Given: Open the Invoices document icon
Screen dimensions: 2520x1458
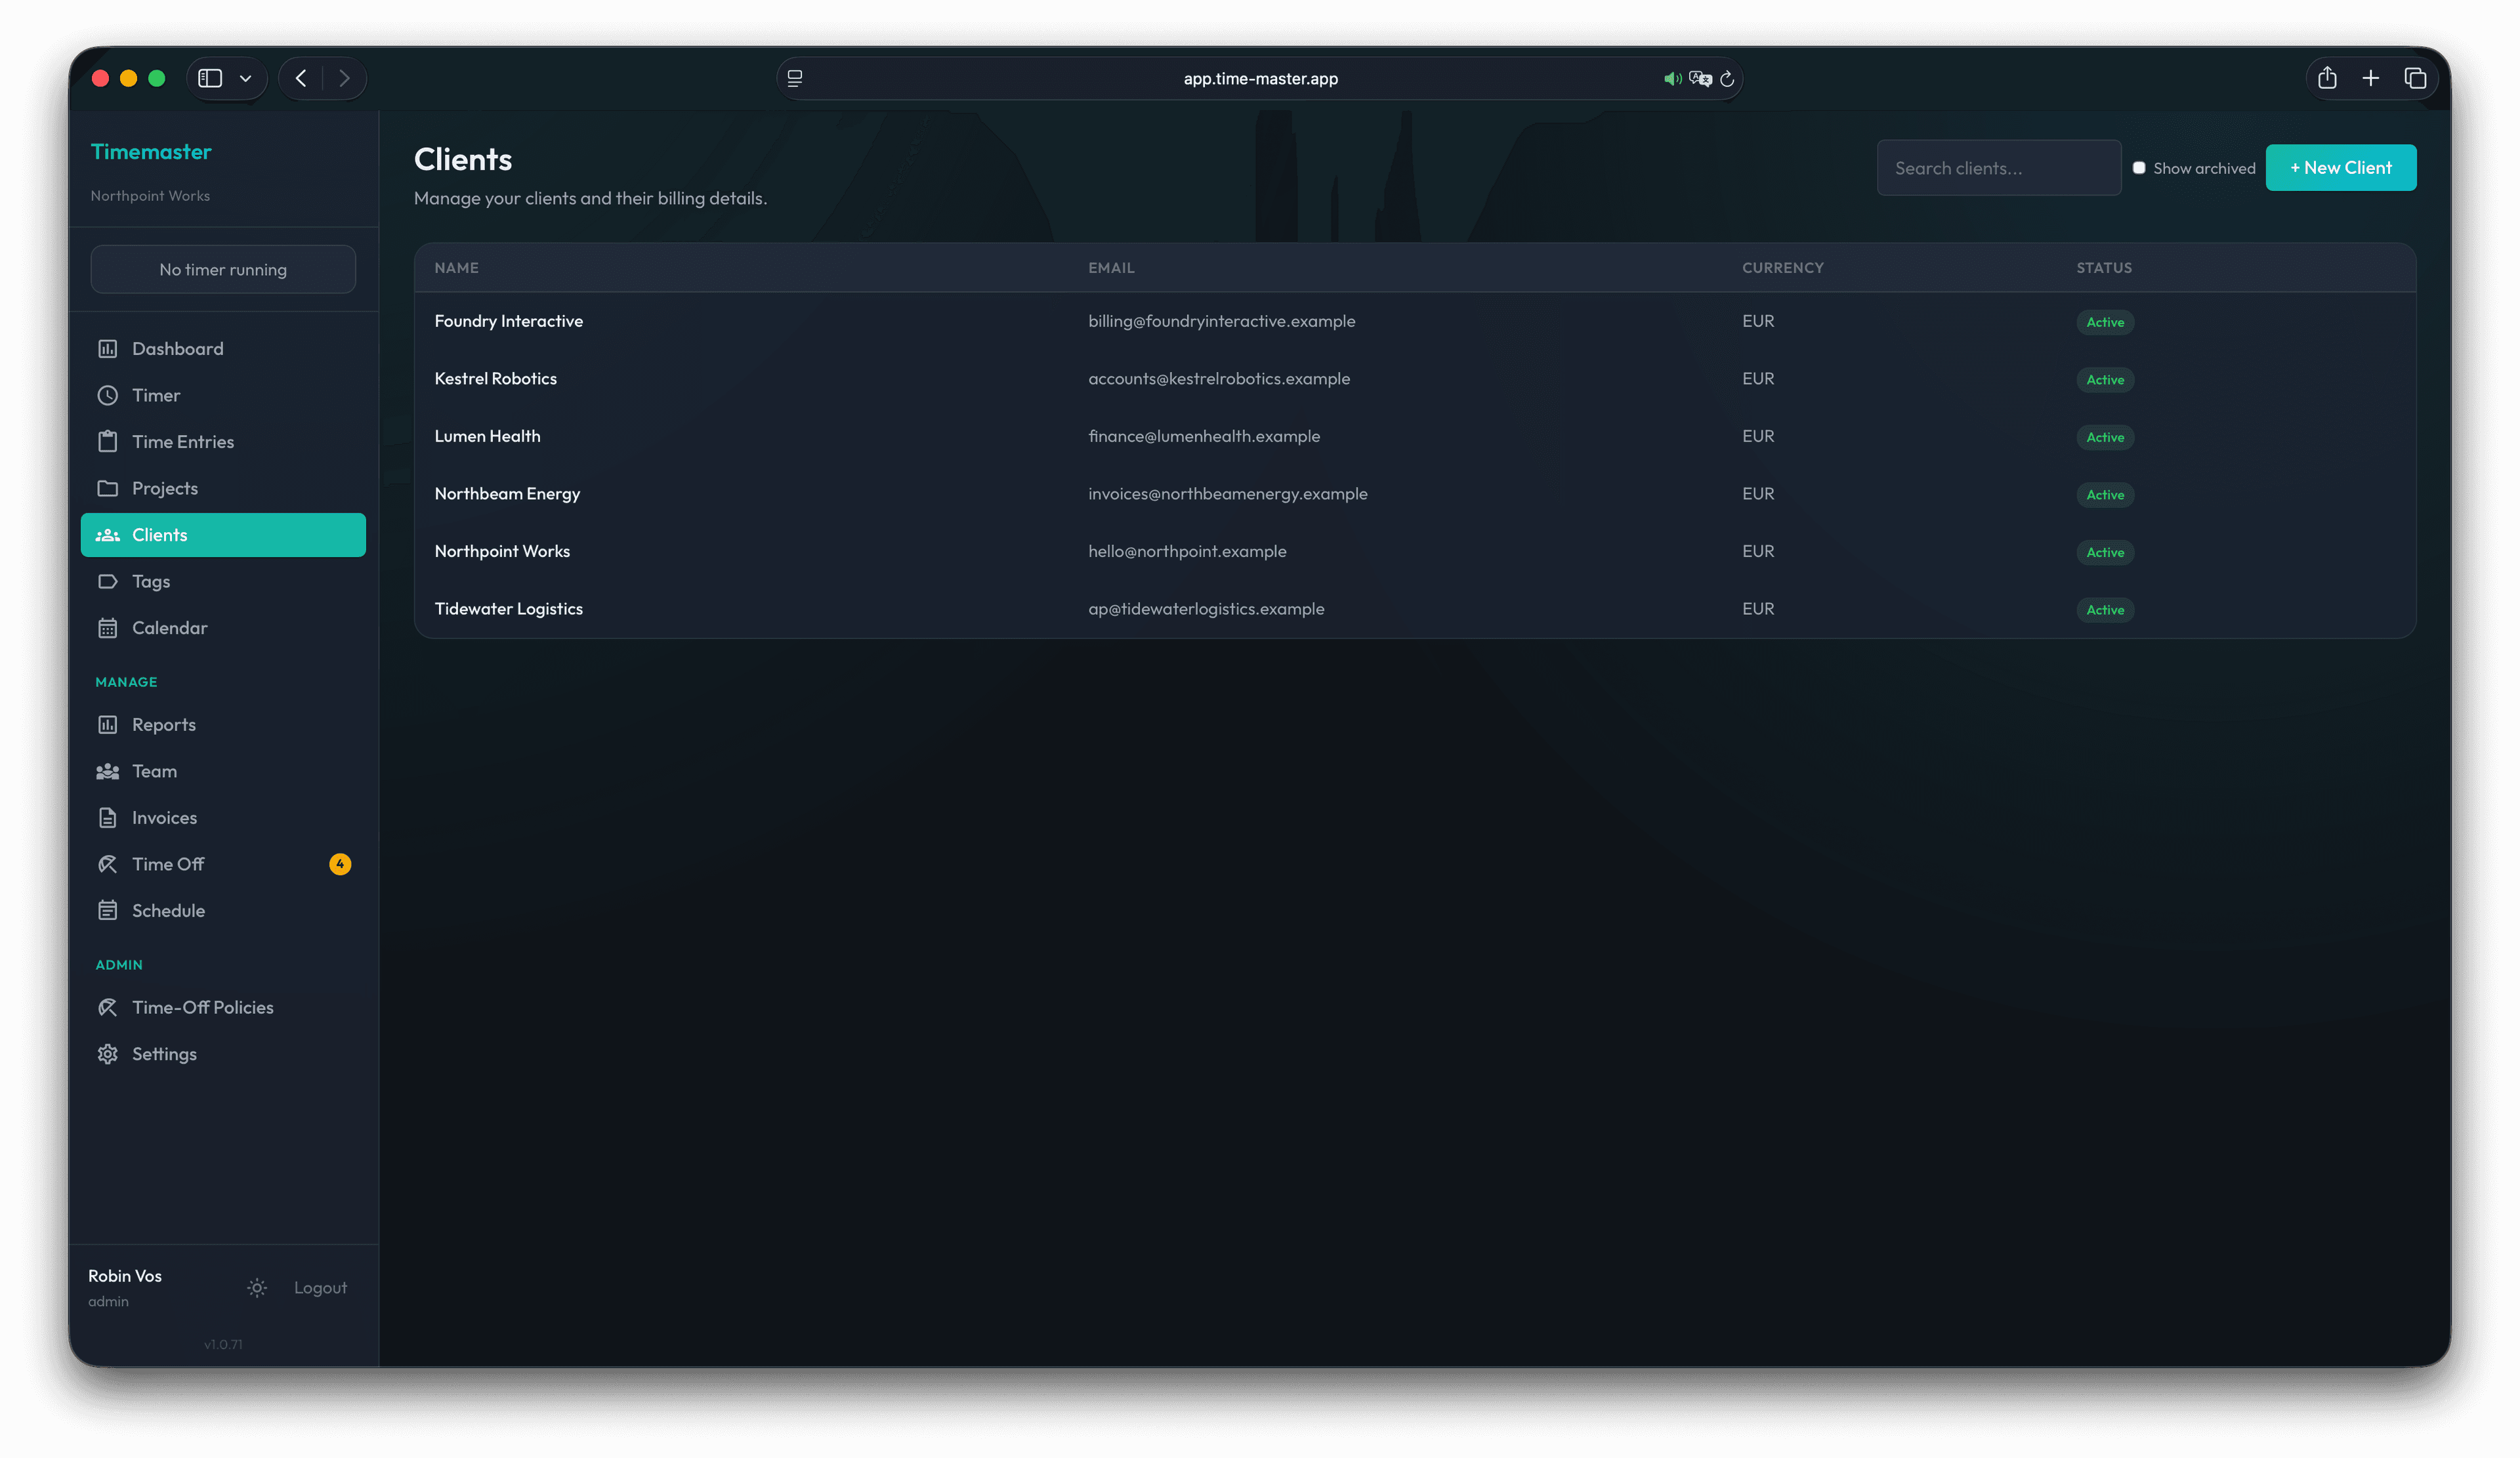Looking at the screenshot, I should point(107,818).
